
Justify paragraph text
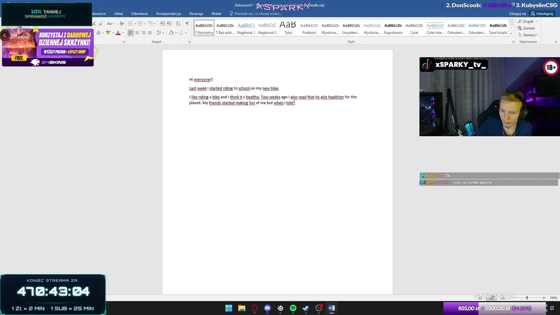[150, 33]
